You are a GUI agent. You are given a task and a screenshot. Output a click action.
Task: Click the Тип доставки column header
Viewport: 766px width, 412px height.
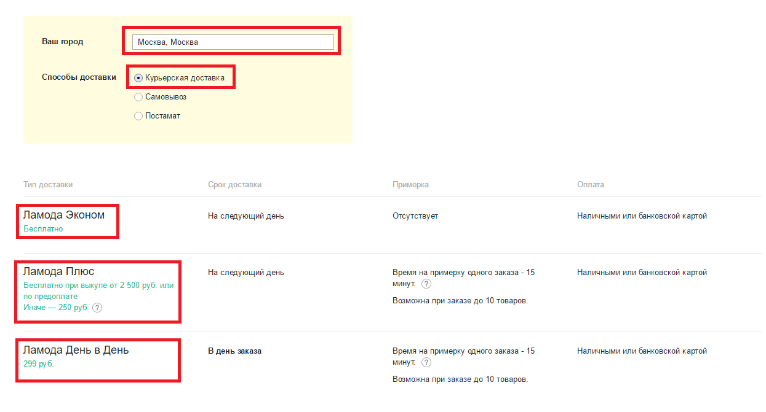point(48,184)
